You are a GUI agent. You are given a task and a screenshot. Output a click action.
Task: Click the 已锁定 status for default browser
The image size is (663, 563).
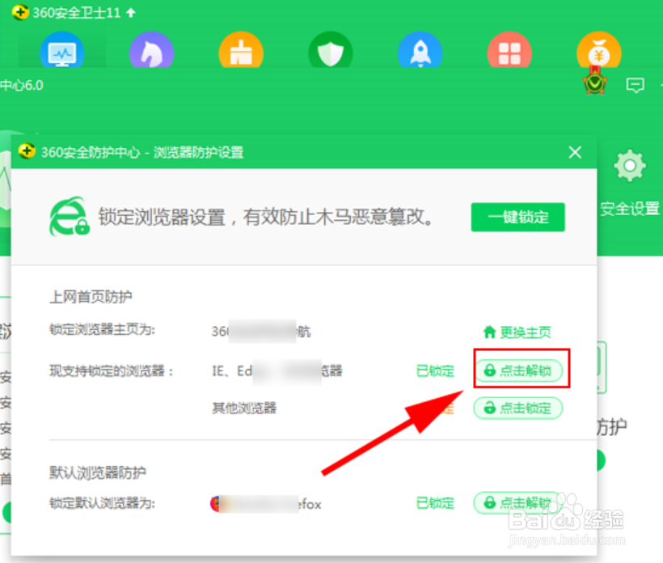click(435, 503)
